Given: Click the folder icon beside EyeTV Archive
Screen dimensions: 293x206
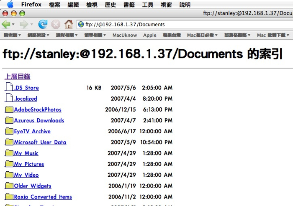Looking at the screenshot, I should click(9, 131).
